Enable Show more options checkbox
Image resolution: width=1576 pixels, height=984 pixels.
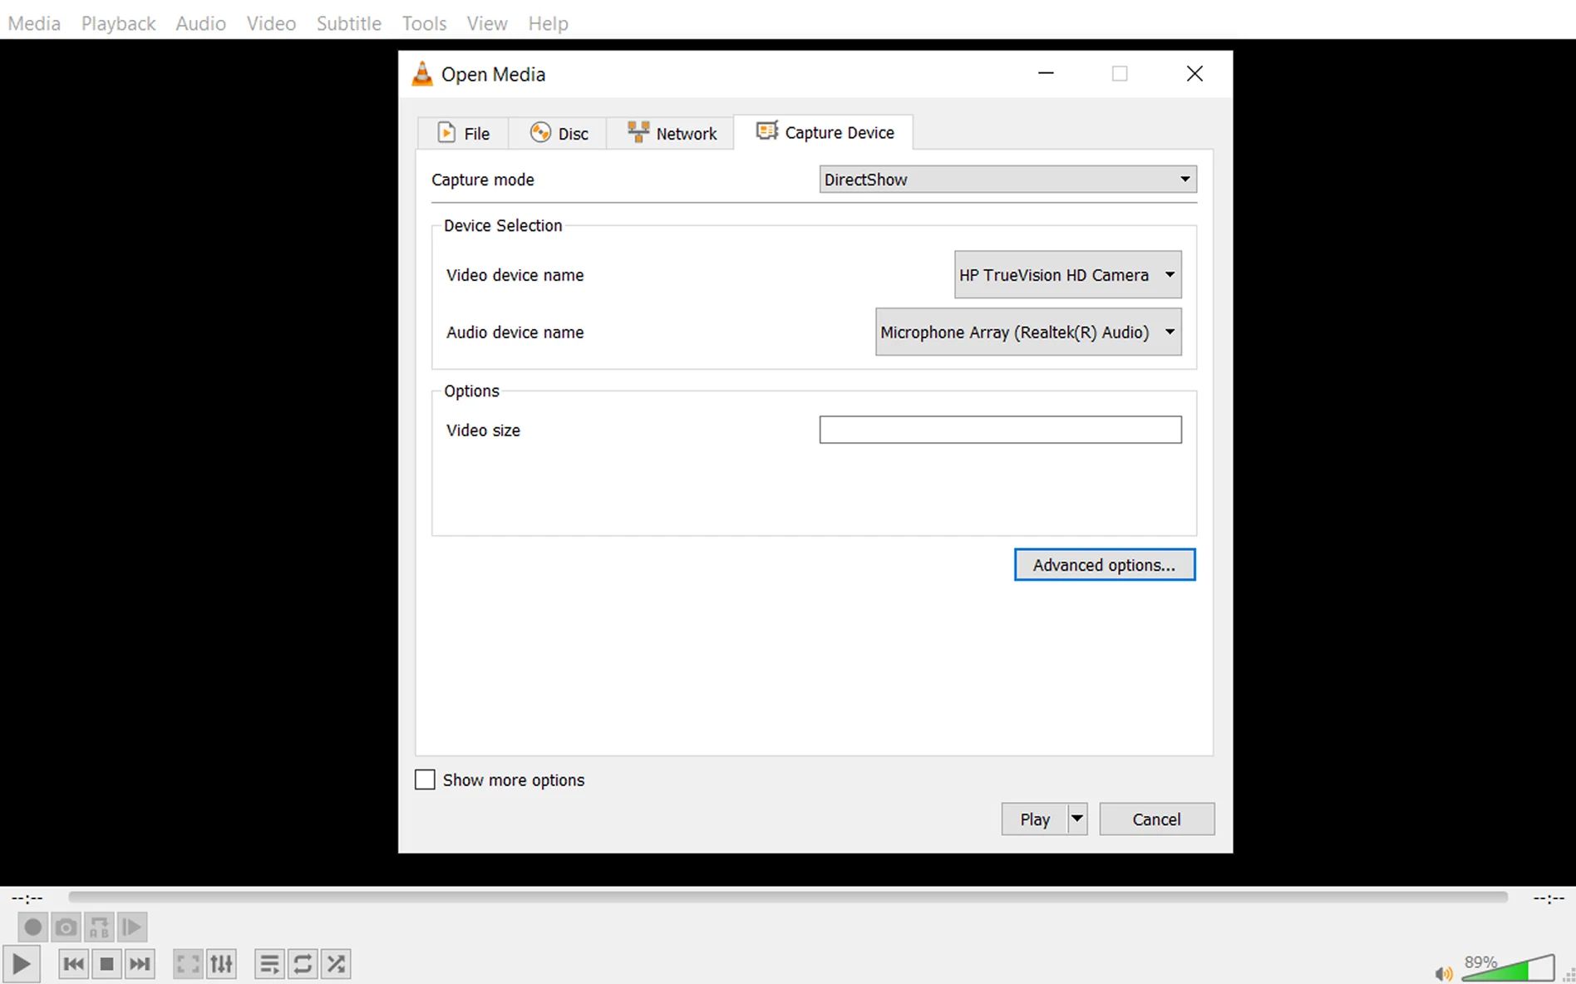click(425, 780)
